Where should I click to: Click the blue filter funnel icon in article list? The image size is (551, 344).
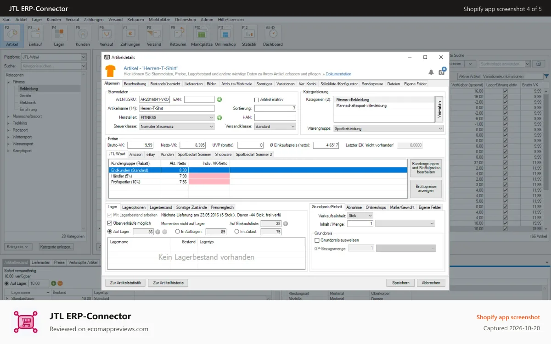[x=546, y=77]
